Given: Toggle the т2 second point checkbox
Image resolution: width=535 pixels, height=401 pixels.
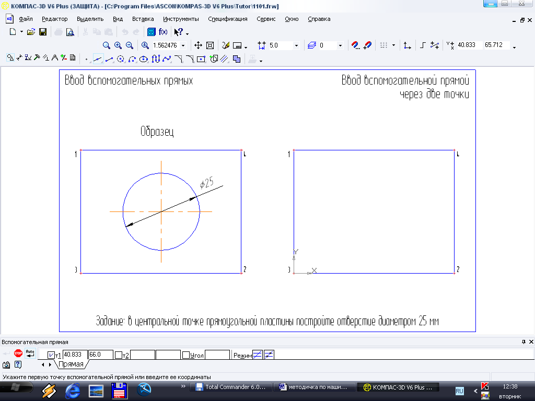Looking at the screenshot, I should [x=119, y=355].
